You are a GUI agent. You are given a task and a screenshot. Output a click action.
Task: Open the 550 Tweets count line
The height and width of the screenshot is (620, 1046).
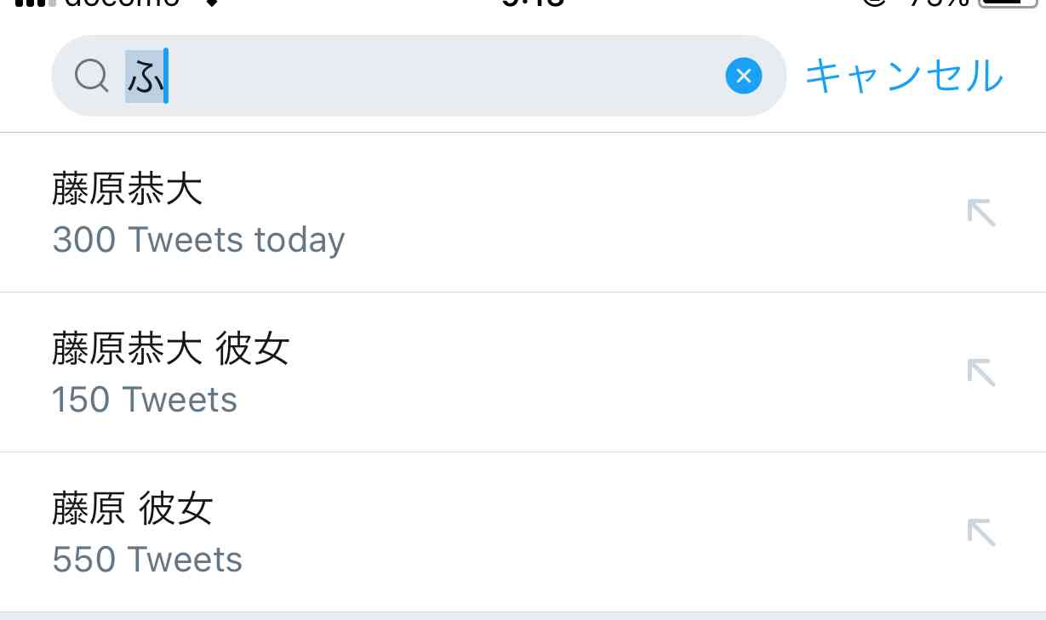click(x=147, y=560)
